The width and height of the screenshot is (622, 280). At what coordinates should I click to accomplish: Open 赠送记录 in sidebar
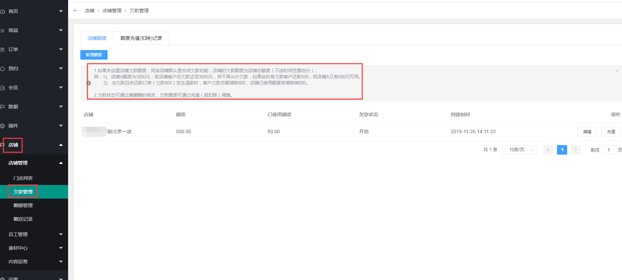click(x=23, y=219)
